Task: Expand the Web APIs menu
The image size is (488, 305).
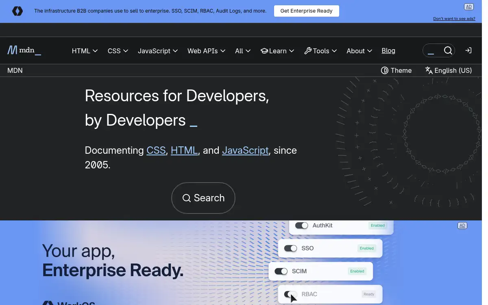Action: pyautogui.click(x=206, y=51)
